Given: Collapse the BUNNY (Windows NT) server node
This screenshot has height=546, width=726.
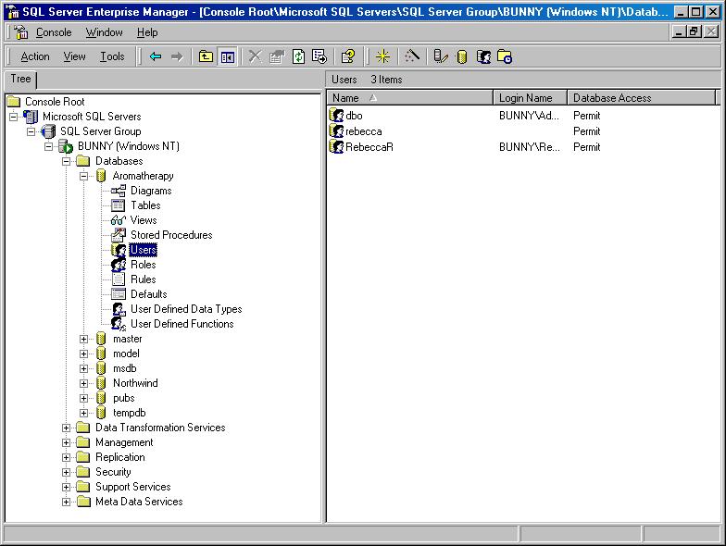Looking at the screenshot, I should pyautogui.click(x=48, y=146).
